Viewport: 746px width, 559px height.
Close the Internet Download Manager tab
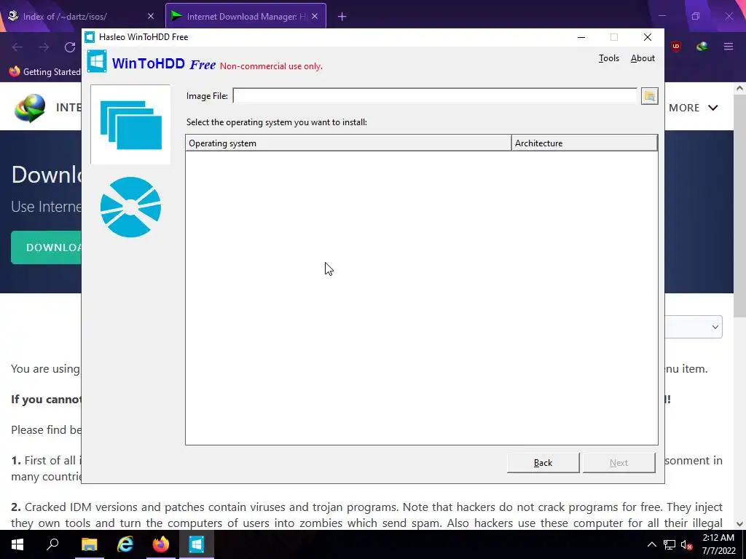pyautogui.click(x=315, y=17)
